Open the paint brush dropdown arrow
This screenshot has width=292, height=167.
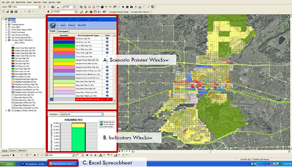click(x=58, y=25)
